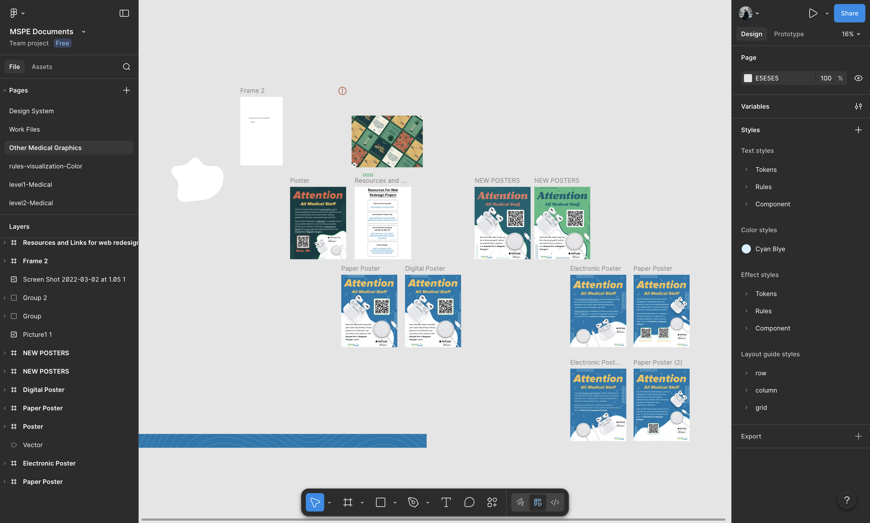Open the Figma main menu logo
The image size is (870, 523).
click(x=14, y=13)
